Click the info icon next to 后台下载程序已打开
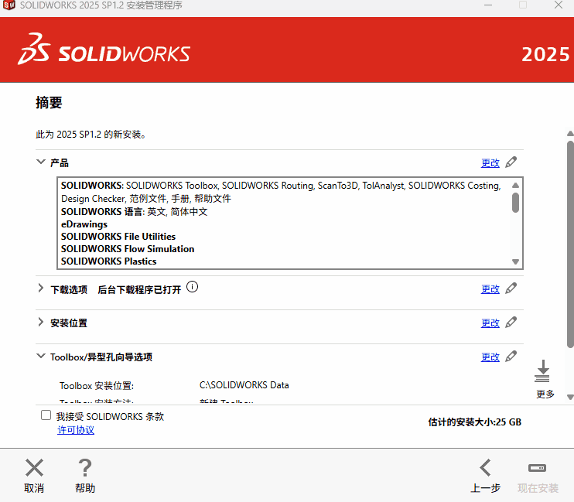 [193, 288]
